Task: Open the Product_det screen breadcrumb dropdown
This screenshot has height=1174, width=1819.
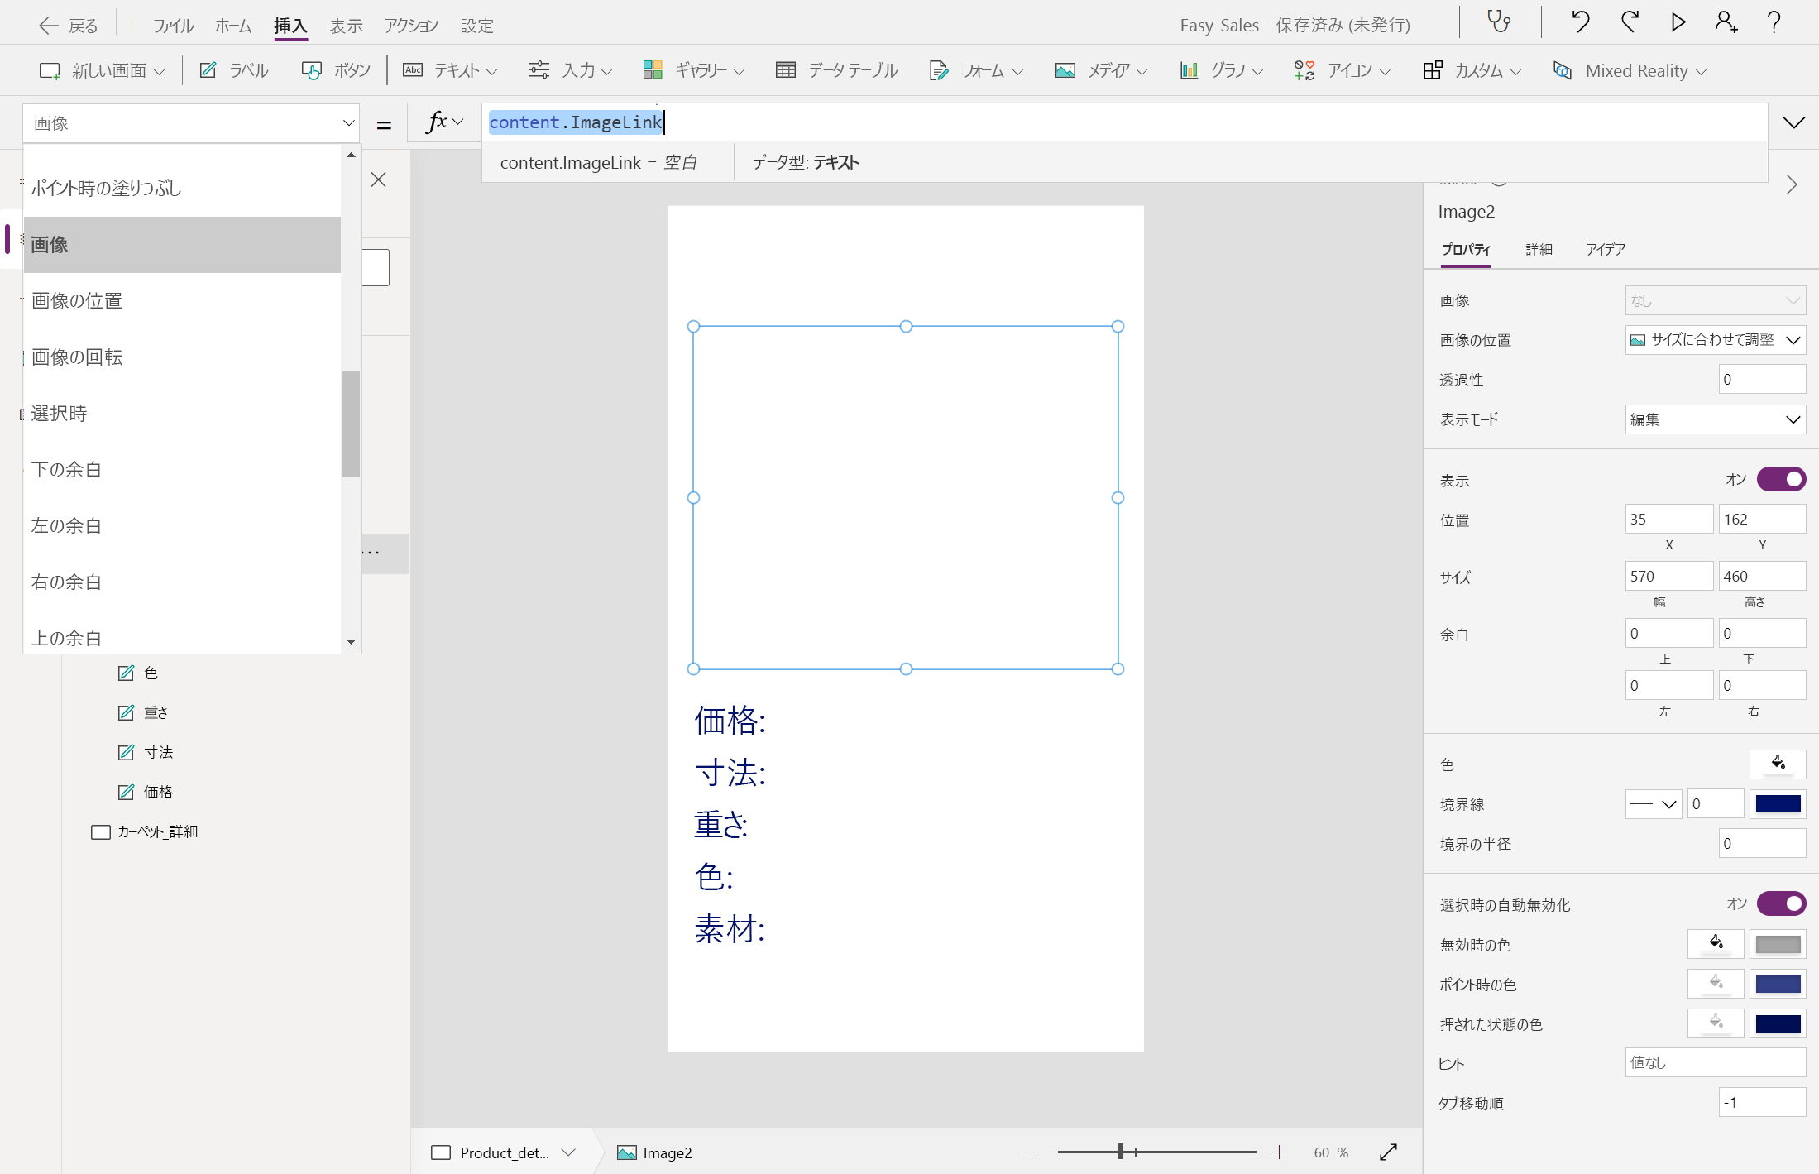Action: (568, 1152)
